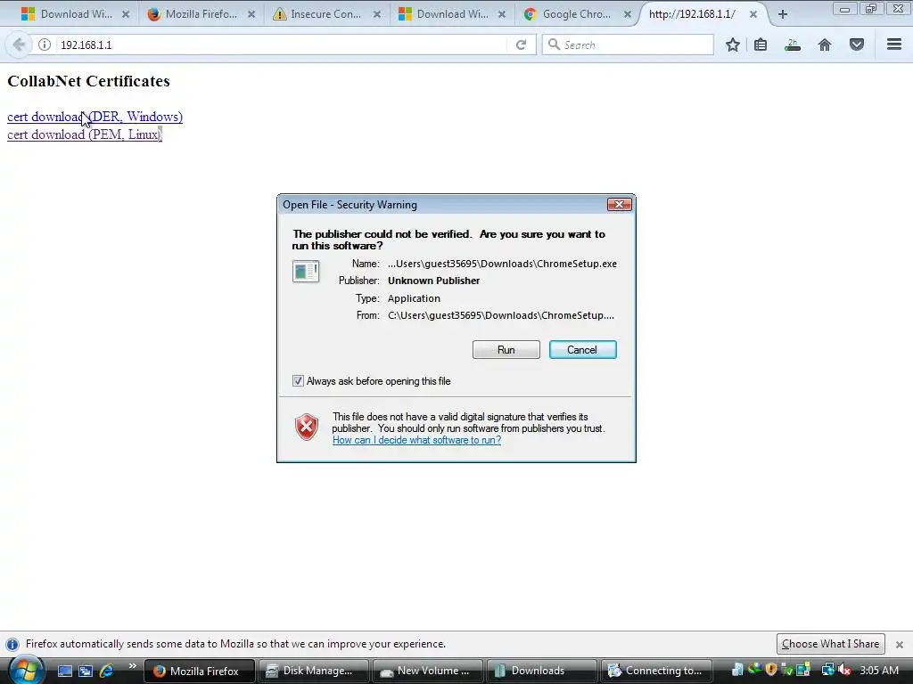Screen dimensions: 913x684
Task: Open the Downloads toolbar icon
Action: 793,45
